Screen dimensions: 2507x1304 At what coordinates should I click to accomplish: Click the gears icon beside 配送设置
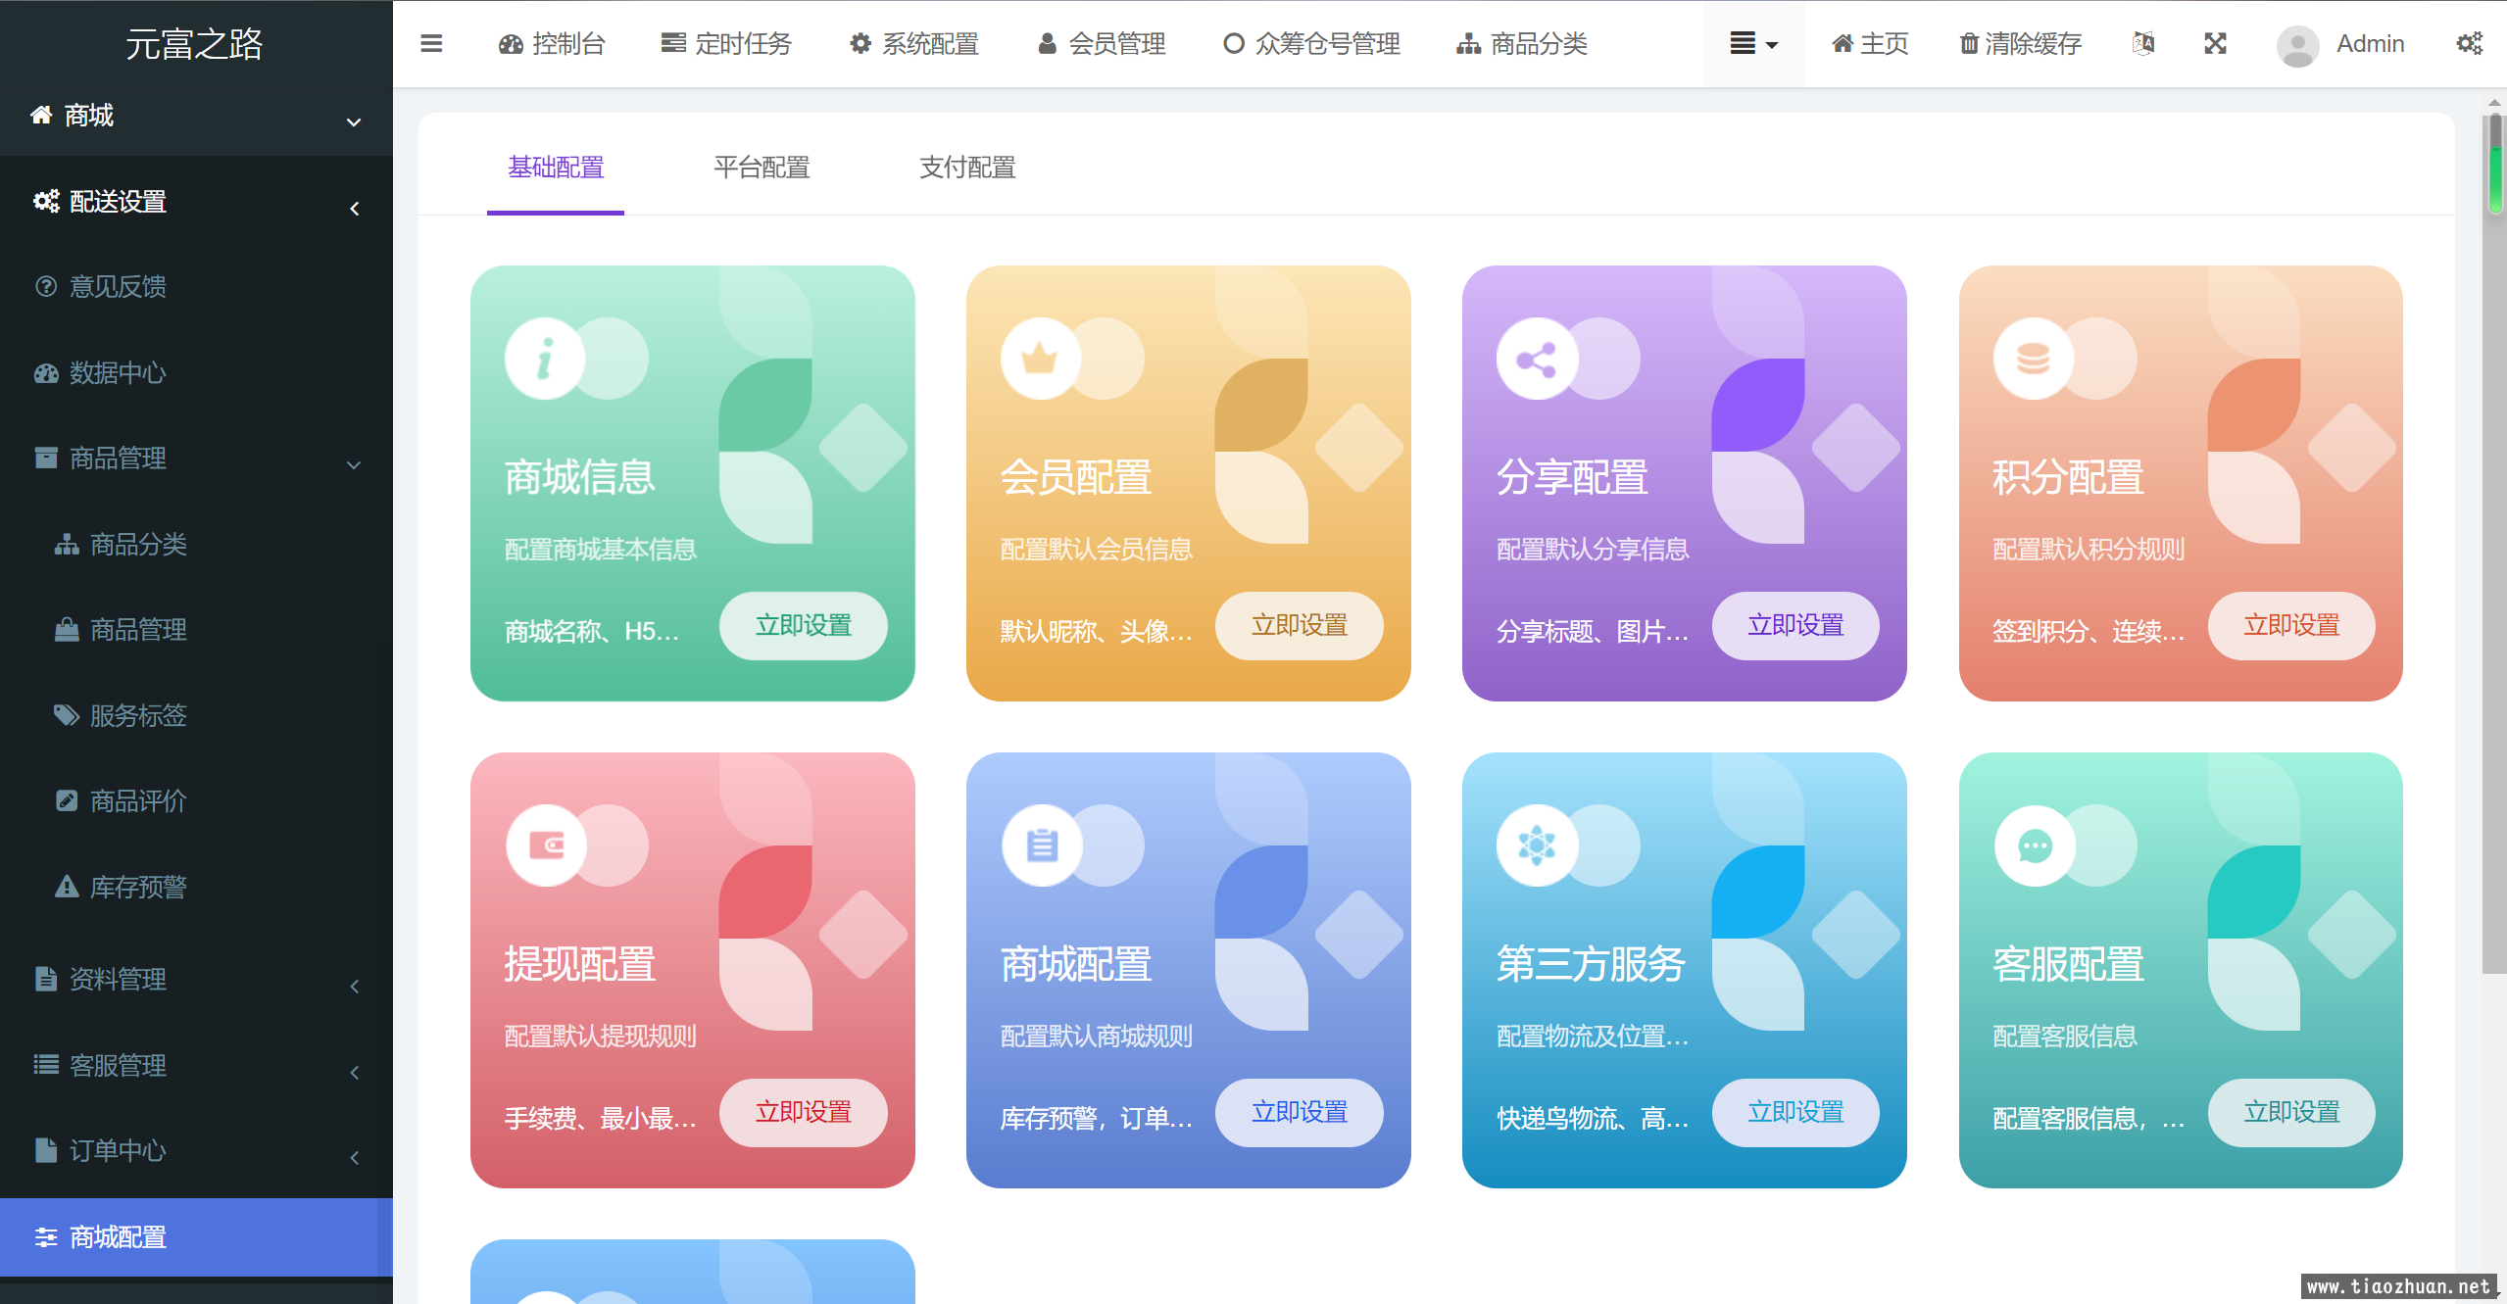[46, 201]
